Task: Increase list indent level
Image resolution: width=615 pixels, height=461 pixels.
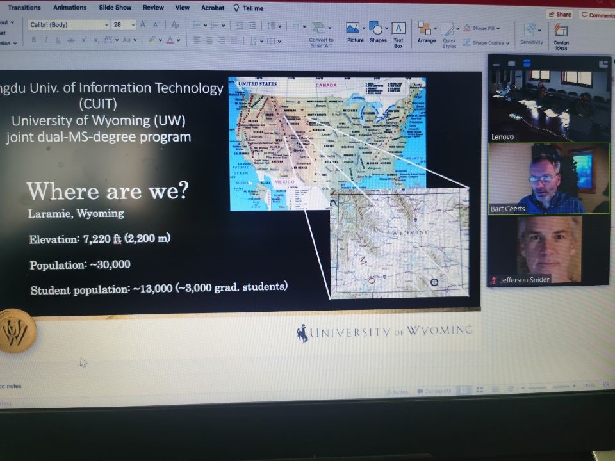Action: (x=252, y=26)
